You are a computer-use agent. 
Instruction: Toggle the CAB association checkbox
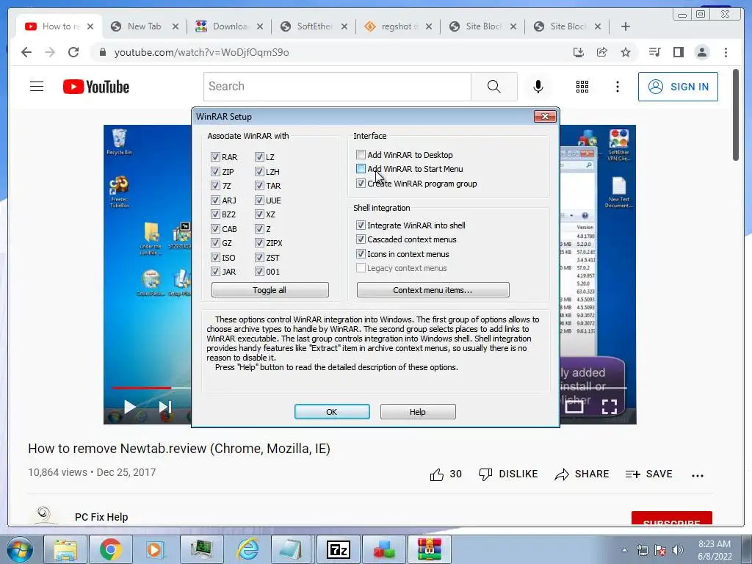(x=215, y=229)
